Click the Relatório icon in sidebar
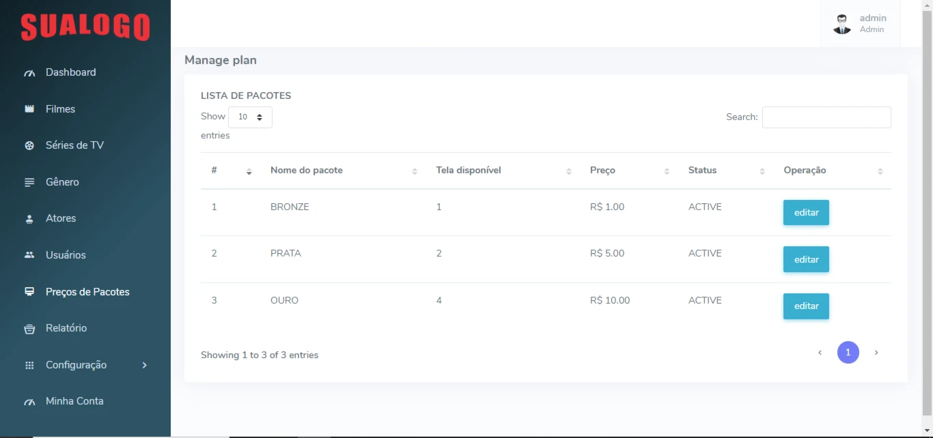933x438 pixels. [x=29, y=329]
